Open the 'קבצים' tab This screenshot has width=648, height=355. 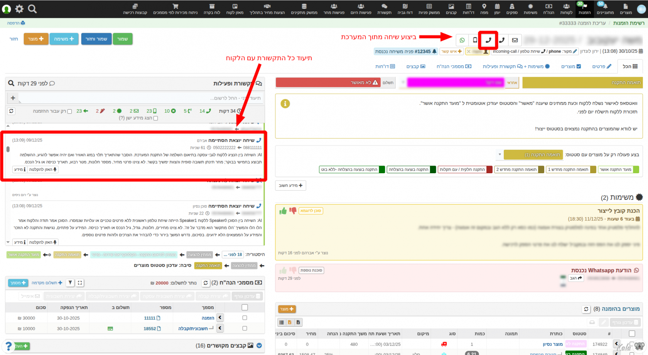click(x=415, y=66)
